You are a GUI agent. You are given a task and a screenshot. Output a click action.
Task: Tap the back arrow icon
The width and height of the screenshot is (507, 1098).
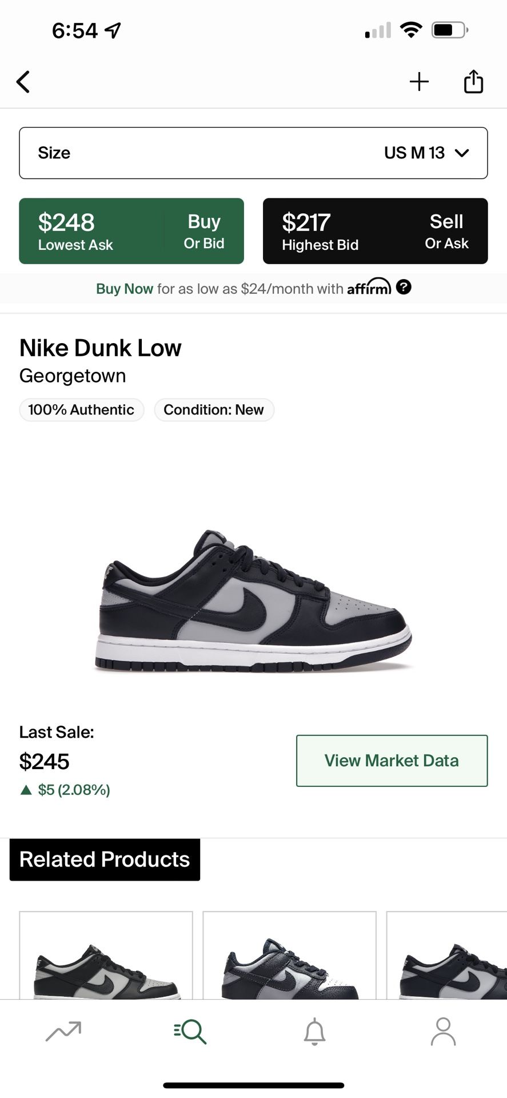point(23,82)
